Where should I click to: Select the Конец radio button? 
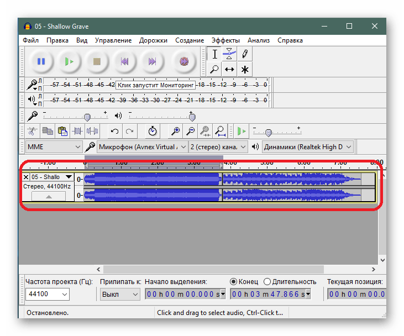click(233, 282)
